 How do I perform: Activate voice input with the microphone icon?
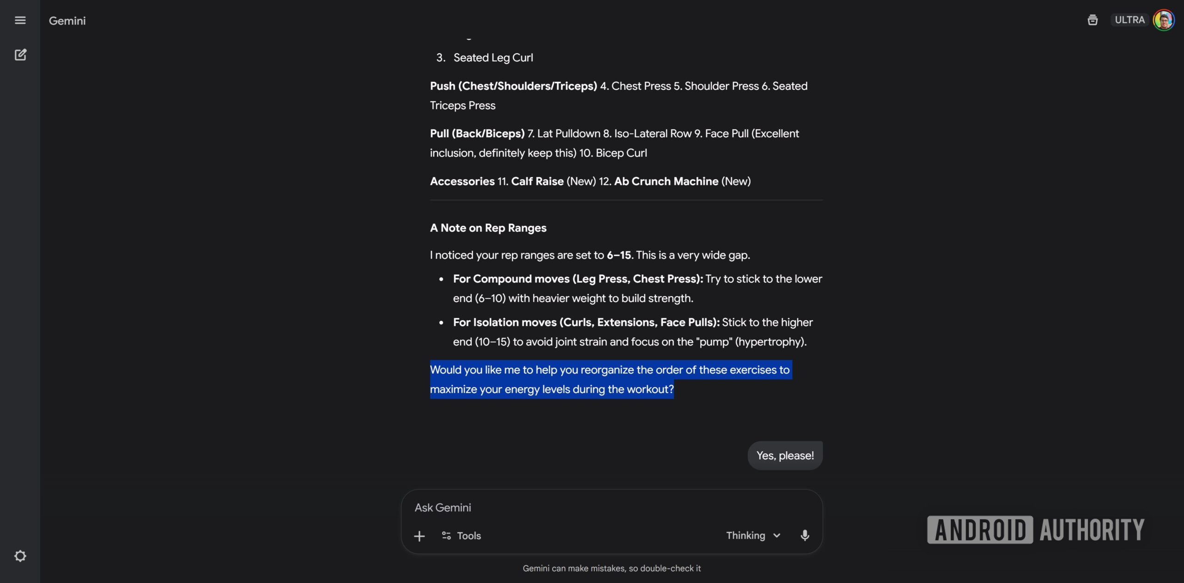[x=805, y=535]
